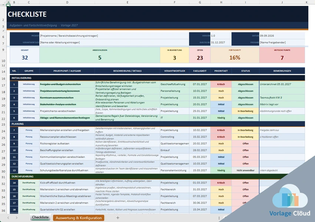The width and height of the screenshot is (315, 222).
Task: Select Einkauf responsible cell
Action: [175, 150]
